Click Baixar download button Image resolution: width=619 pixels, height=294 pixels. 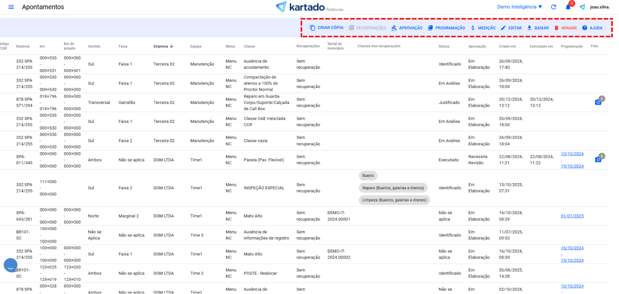coord(538,28)
